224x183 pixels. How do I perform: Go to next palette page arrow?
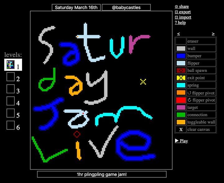point(213,34)
